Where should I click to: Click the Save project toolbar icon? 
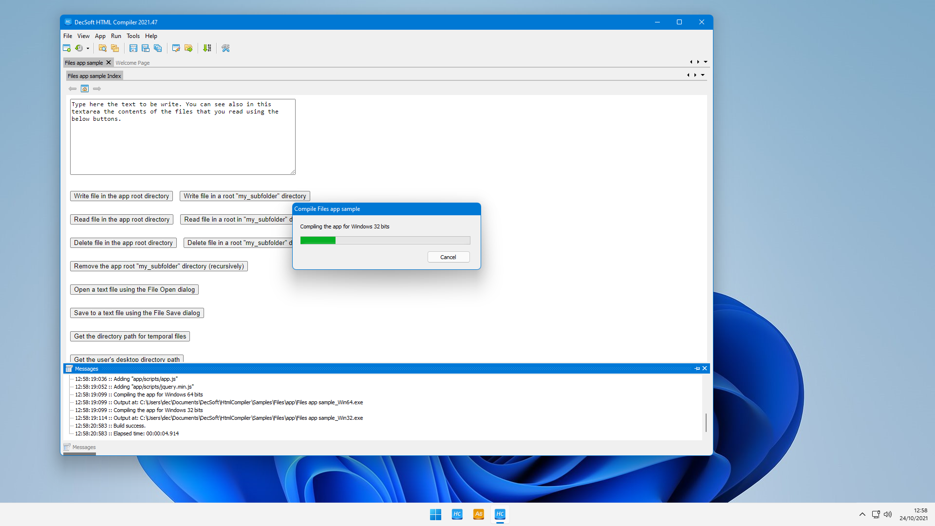pyautogui.click(x=133, y=48)
